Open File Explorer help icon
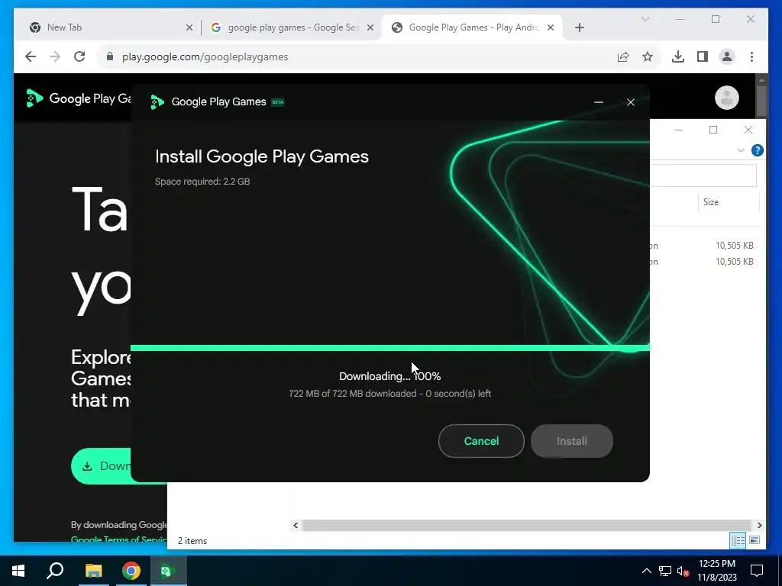The width and height of the screenshot is (782, 586). tap(757, 150)
